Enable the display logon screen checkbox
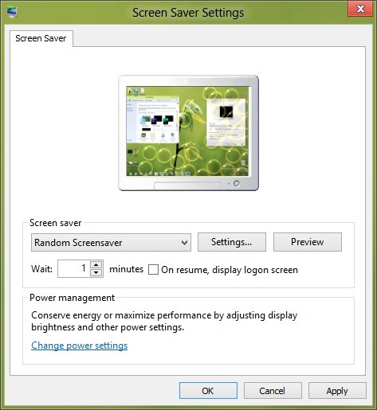377x410 pixels. pos(153,269)
